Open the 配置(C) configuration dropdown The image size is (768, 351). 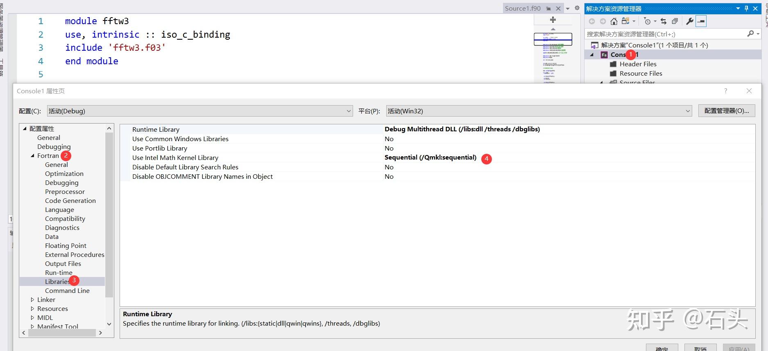pos(199,111)
